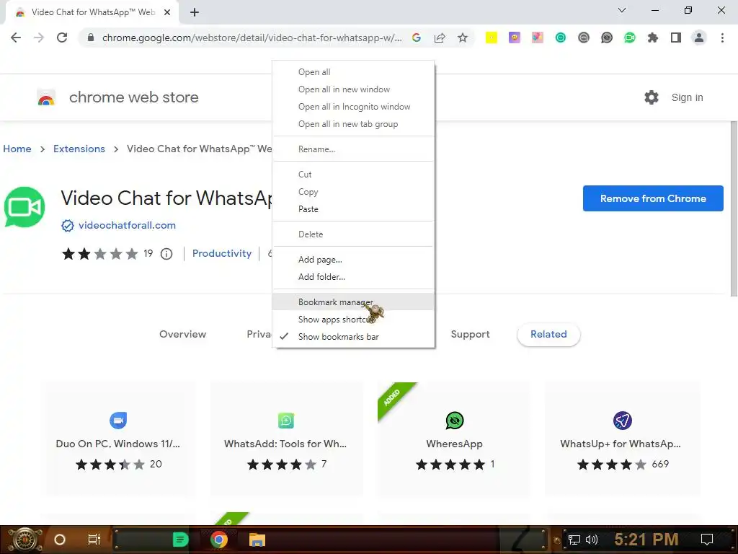Open the notification center icon
738x554 pixels.
pyautogui.click(x=707, y=540)
